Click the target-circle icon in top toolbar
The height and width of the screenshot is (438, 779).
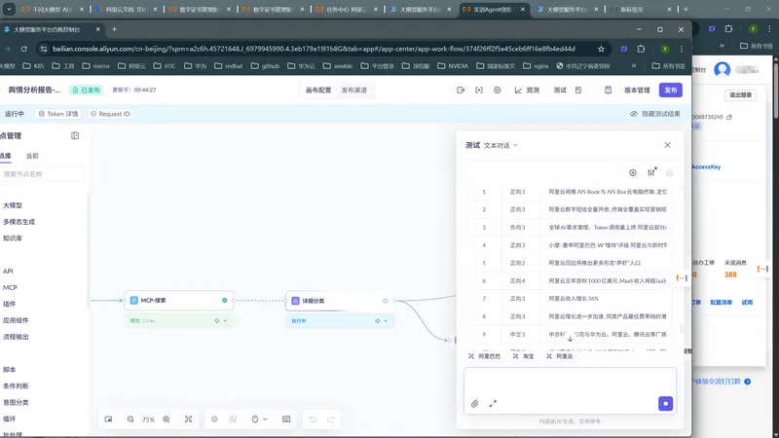coord(498,90)
